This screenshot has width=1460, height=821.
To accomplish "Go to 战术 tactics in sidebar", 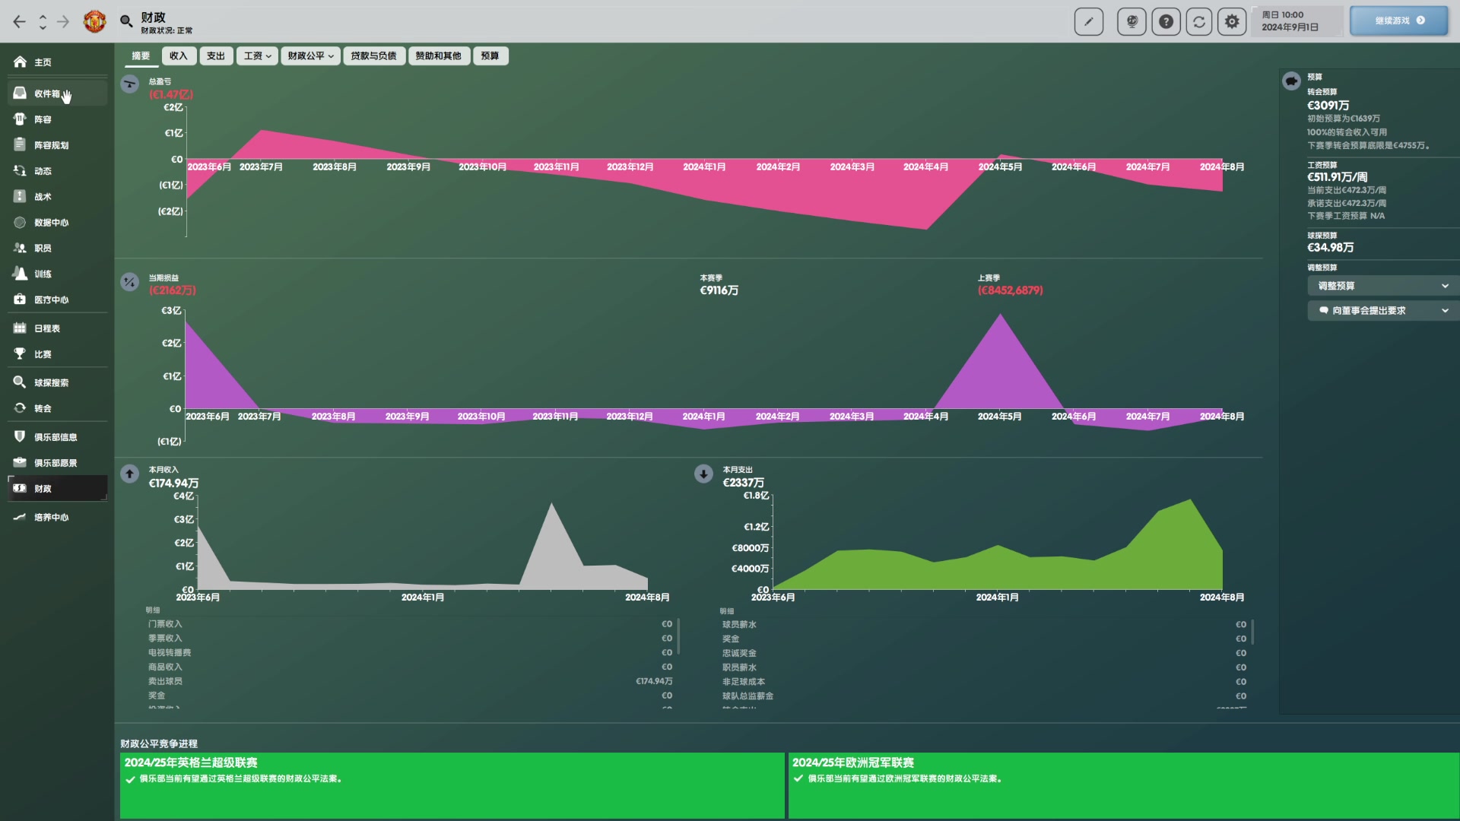I will coord(43,196).
